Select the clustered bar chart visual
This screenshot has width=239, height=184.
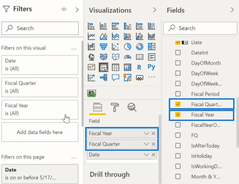tap(115, 26)
